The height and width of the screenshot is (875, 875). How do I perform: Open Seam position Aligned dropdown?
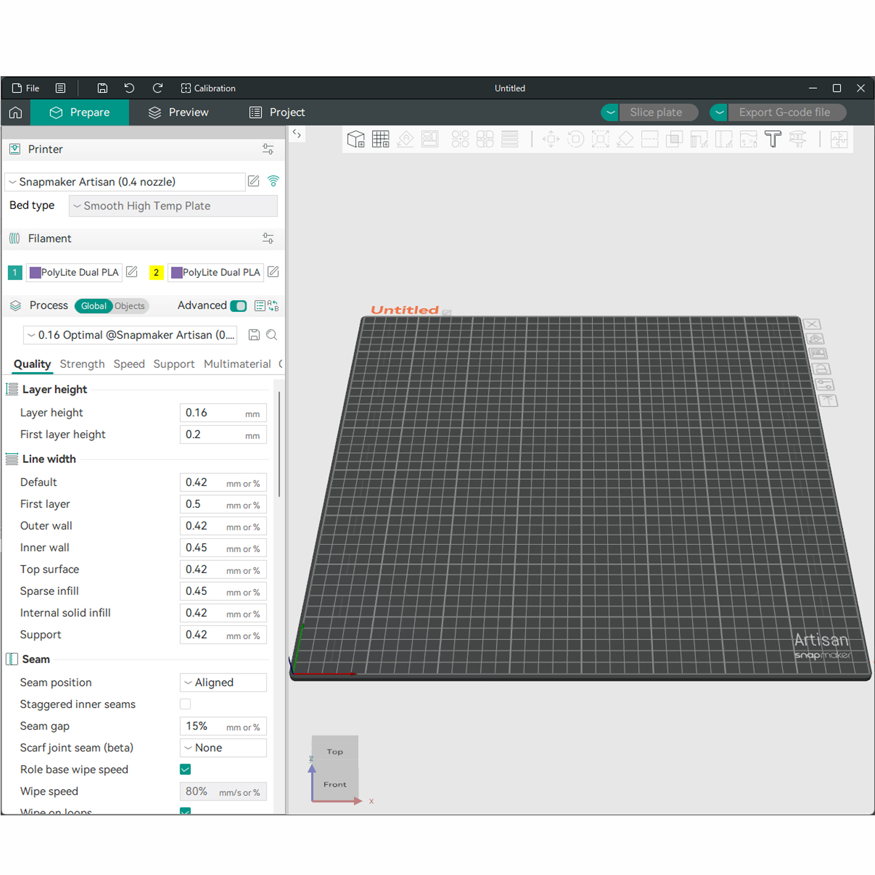coord(223,682)
